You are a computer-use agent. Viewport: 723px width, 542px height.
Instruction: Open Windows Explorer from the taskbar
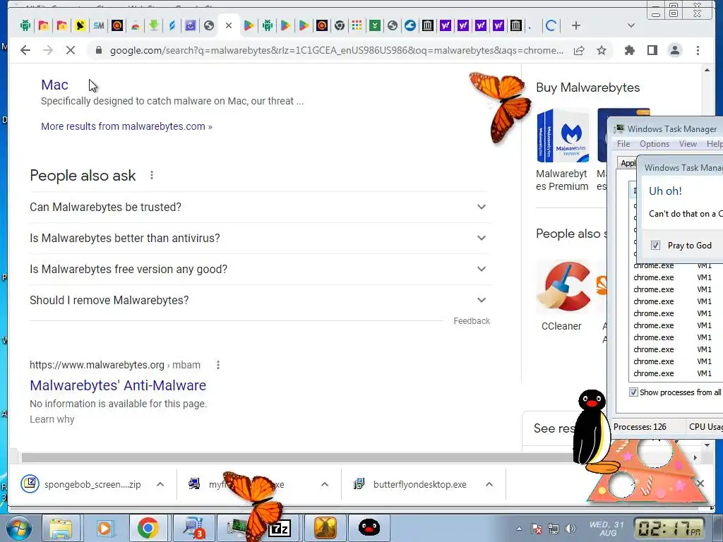click(x=61, y=528)
